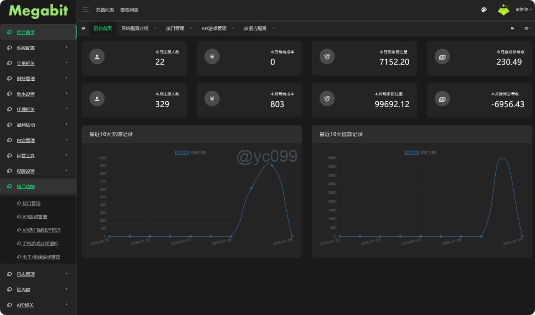Select API热门游戏厅管理 in the sidebar submenu
The image size is (535, 315).
pos(41,230)
